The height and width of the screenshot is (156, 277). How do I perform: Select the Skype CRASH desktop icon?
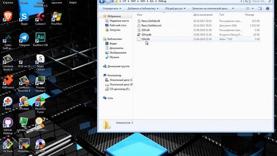pyautogui.click(x=40, y=62)
